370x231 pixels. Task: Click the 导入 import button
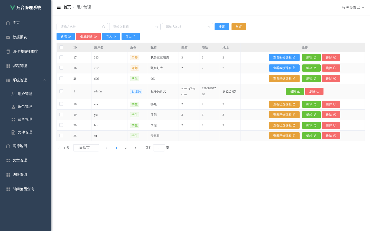pos(111,36)
